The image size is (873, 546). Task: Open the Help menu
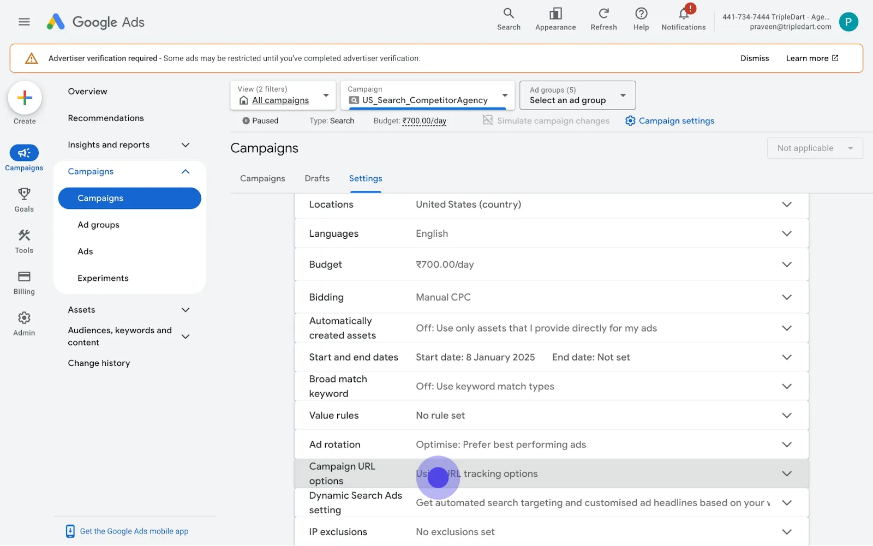tap(641, 19)
